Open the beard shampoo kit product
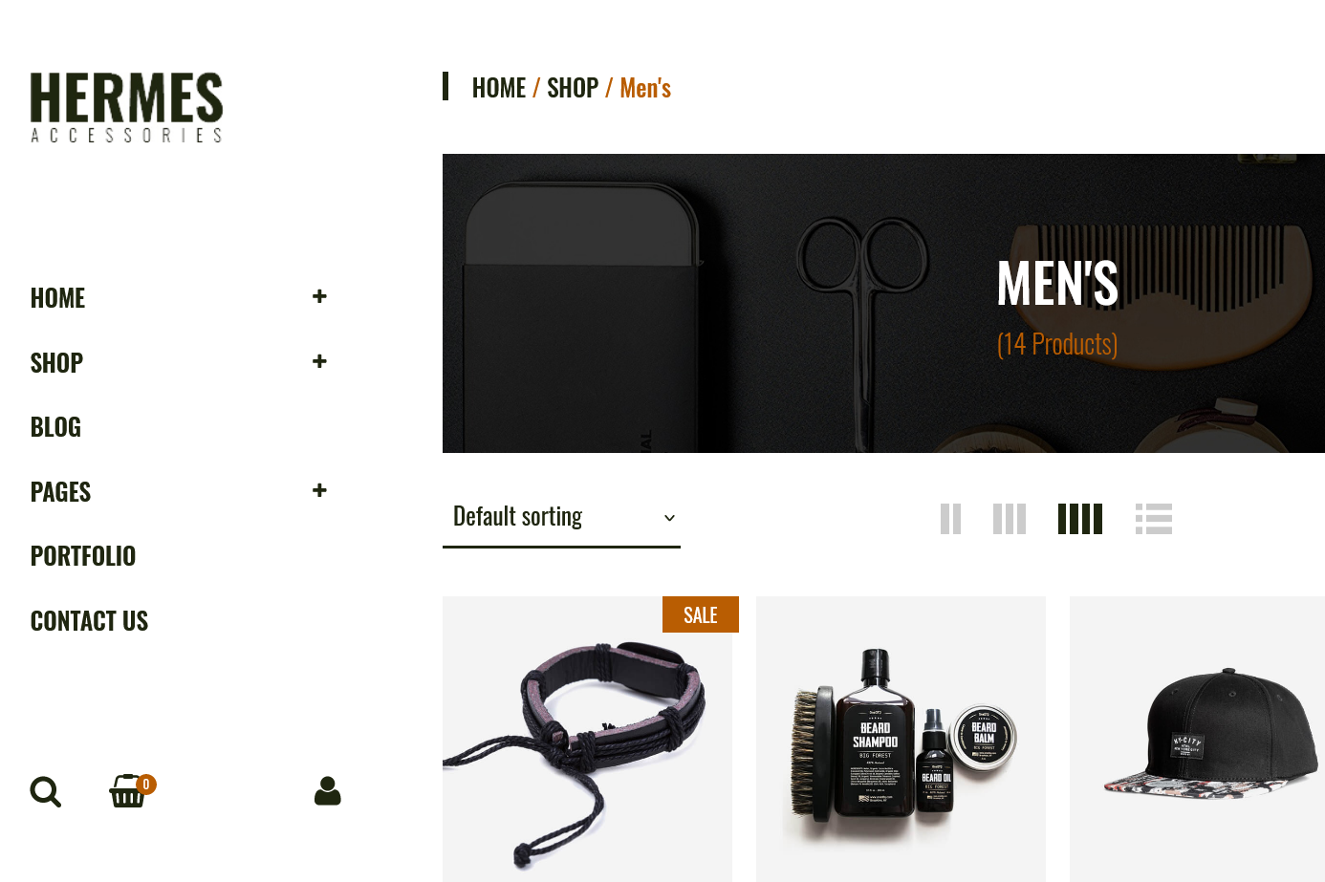The image size is (1325, 882). (x=901, y=739)
